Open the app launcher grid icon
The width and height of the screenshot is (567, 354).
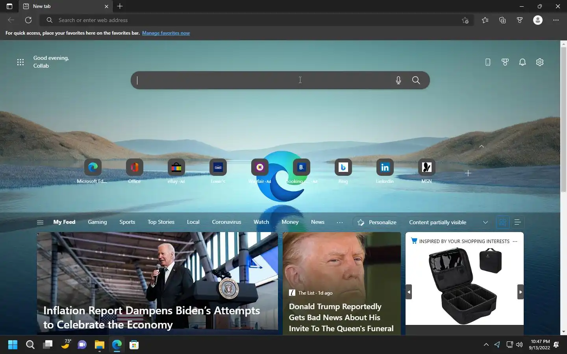20,62
